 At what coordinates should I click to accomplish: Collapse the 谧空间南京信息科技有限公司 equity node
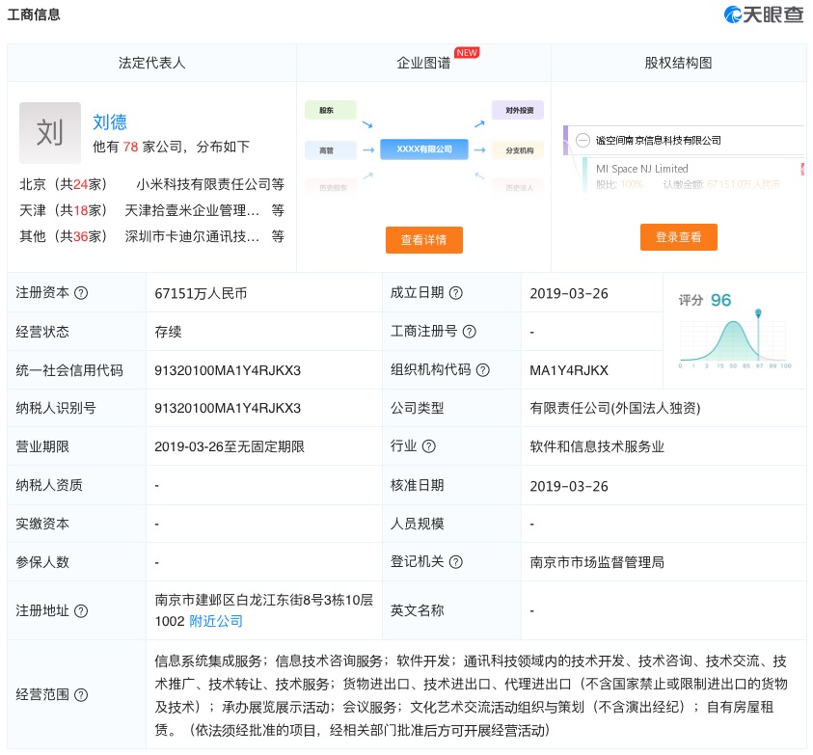(583, 140)
